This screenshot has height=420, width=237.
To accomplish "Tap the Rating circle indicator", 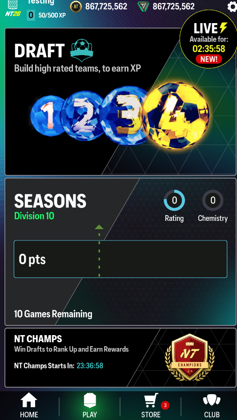I will pyautogui.click(x=174, y=200).
